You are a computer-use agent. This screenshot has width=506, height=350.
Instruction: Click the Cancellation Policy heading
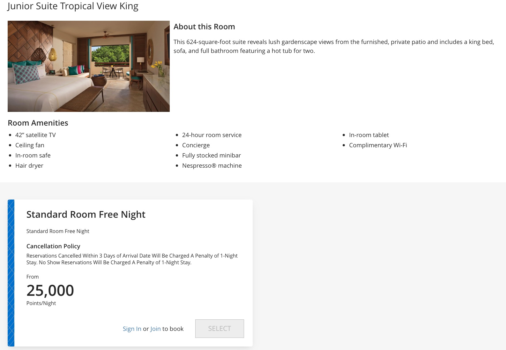[53, 246]
